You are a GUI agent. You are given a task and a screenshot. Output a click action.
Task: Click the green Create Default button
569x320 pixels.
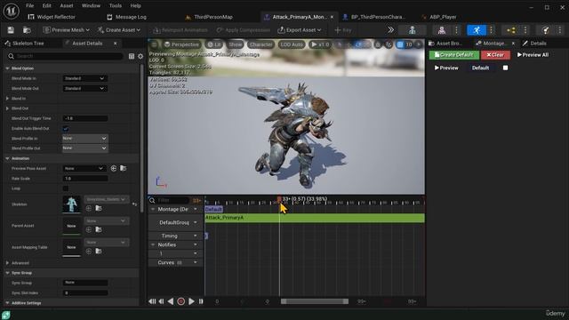pyautogui.click(x=454, y=55)
